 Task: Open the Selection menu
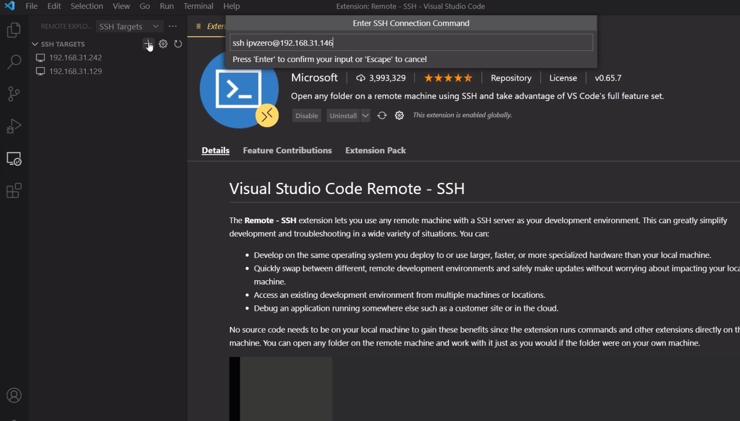click(87, 6)
